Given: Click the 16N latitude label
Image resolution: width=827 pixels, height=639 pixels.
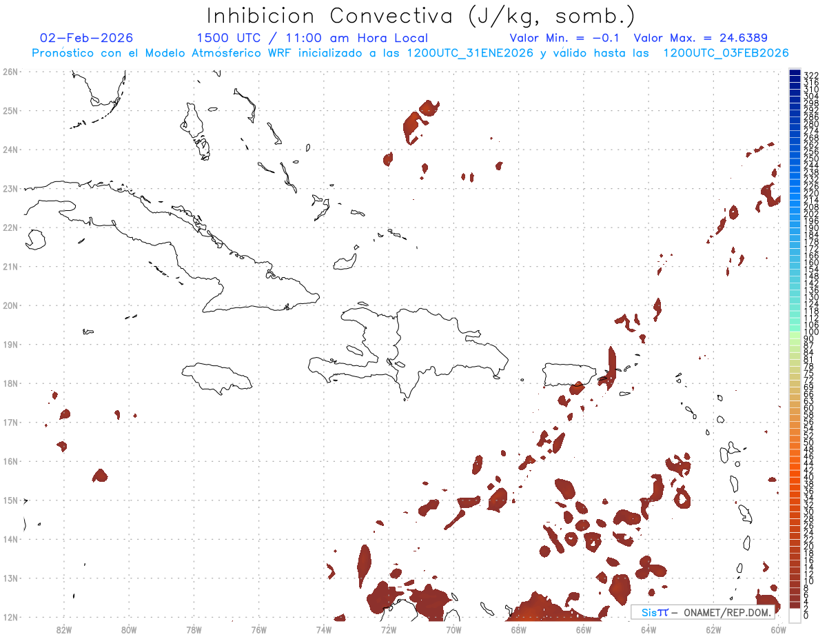Looking at the screenshot, I should pos(10,461).
